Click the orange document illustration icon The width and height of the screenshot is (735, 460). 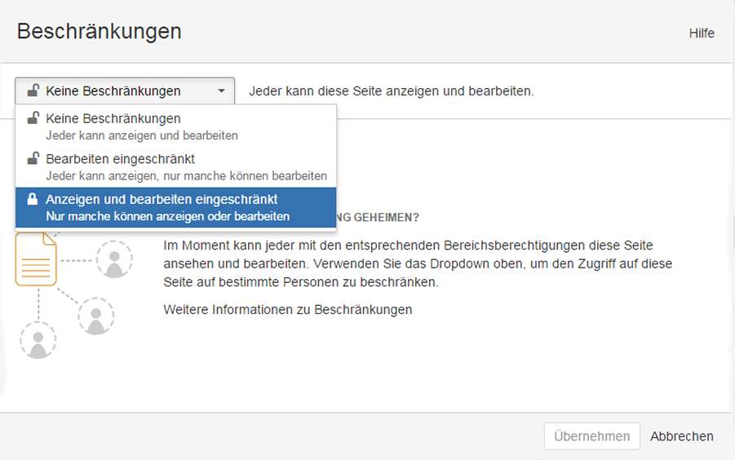36,259
